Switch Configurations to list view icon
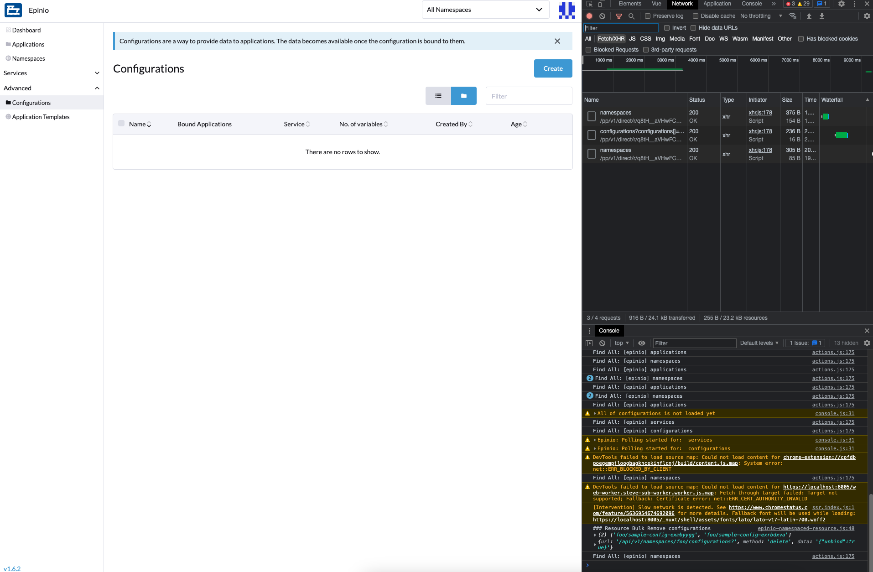 [438, 96]
